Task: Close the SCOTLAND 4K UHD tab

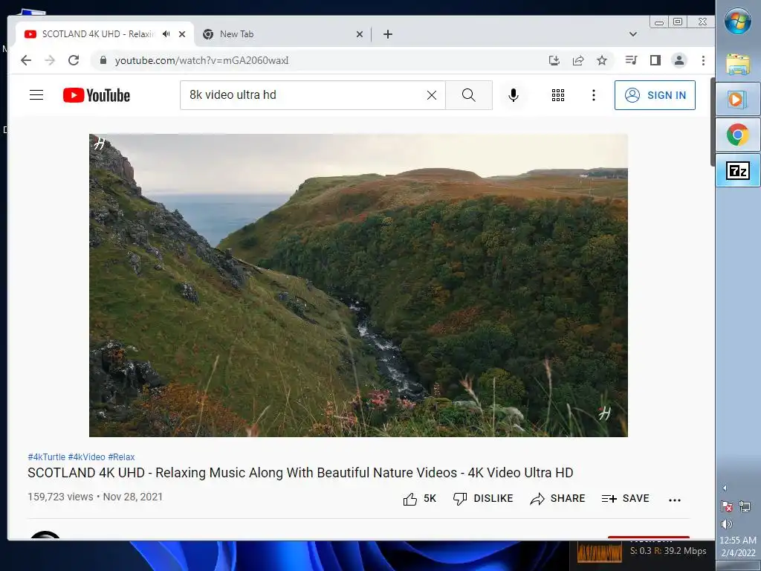Action: [x=182, y=34]
